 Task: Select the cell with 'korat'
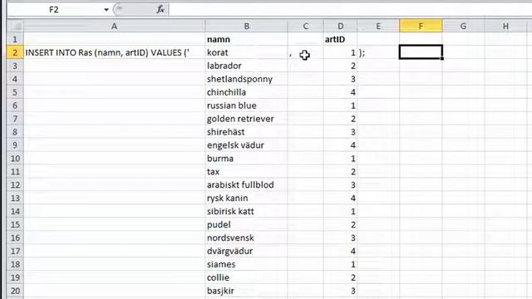(x=247, y=52)
